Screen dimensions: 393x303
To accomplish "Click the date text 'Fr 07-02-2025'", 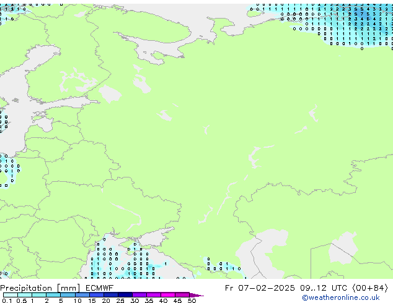I will (260, 288).
